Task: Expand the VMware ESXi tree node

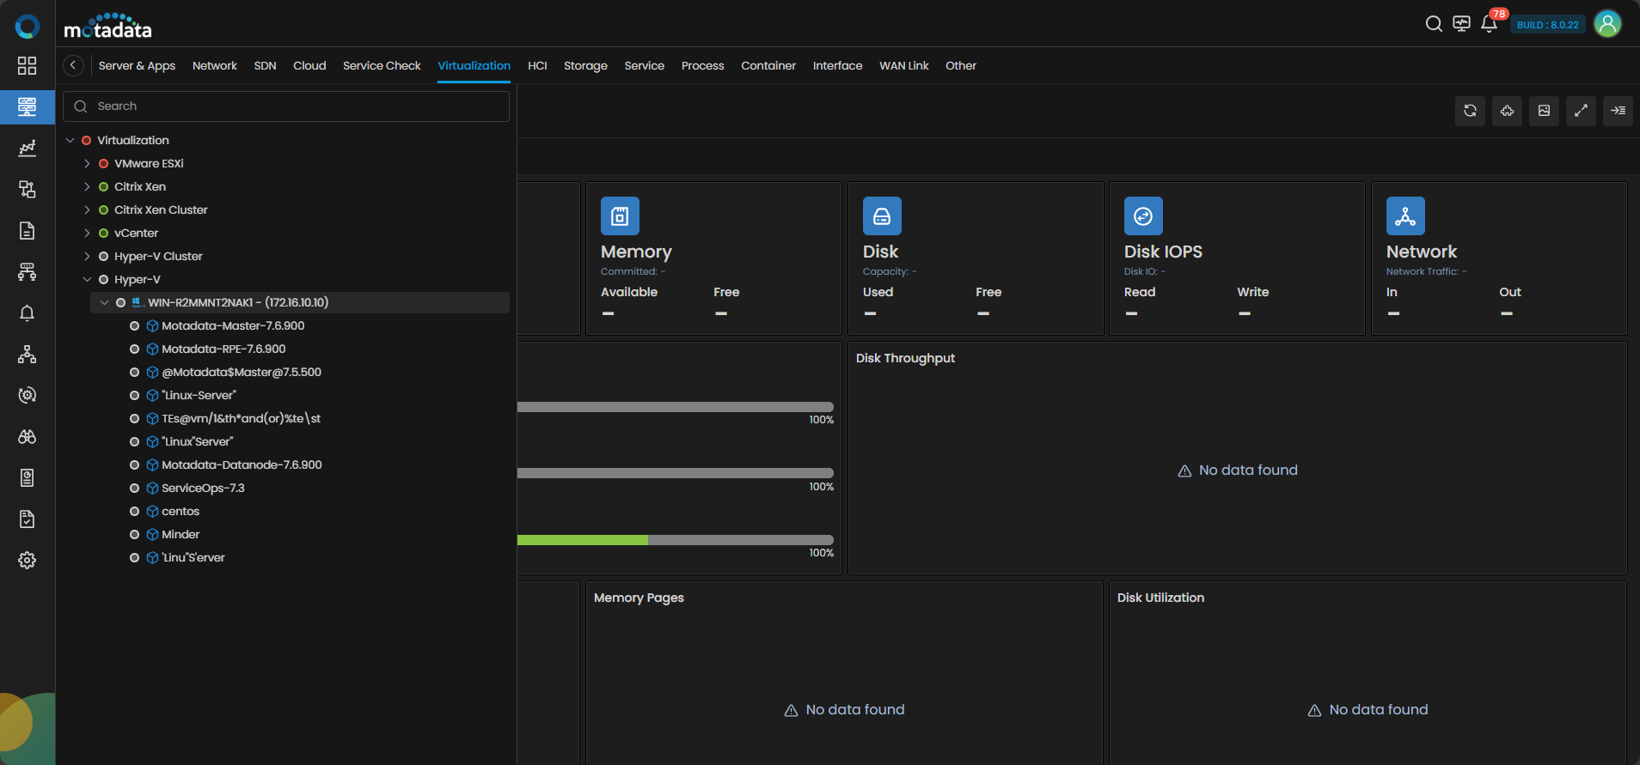Action: point(87,164)
